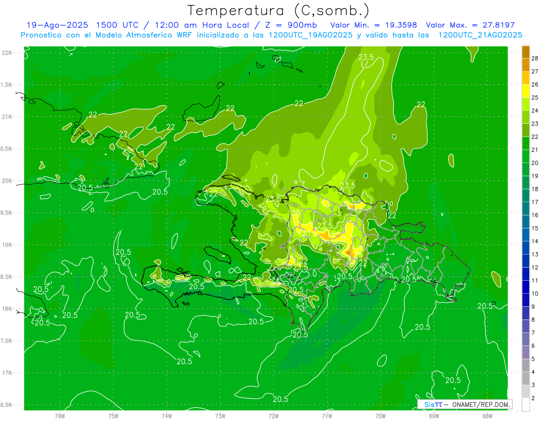Click the '73W' longitude axis label
This screenshot has height=422, width=547.
[220, 416]
